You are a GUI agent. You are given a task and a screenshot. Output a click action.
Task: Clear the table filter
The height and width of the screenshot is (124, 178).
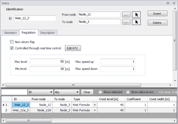point(87,92)
